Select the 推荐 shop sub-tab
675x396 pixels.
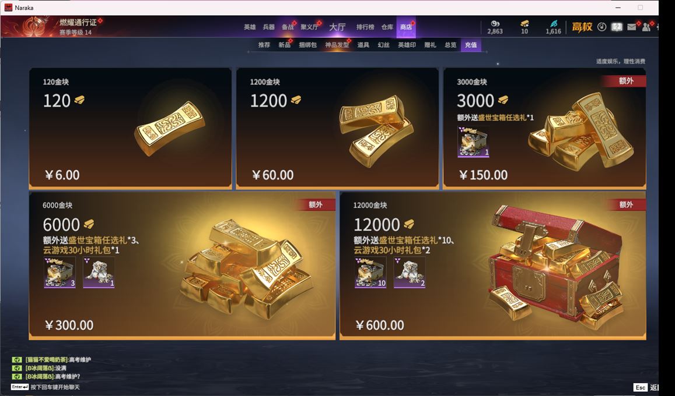click(264, 45)
